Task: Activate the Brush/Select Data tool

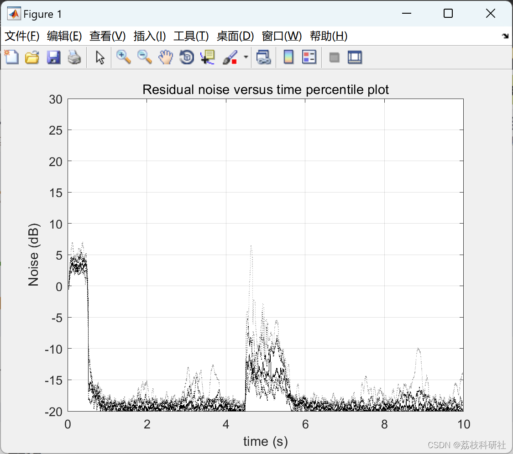Action: 230,57
